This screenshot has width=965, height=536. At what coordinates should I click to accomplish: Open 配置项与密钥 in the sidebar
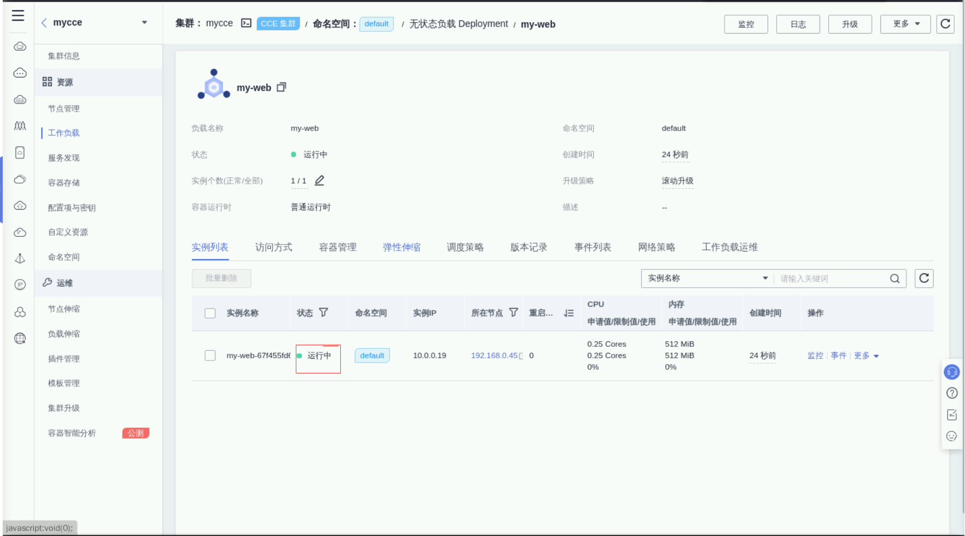pyautogui.click(x=72, y=208)
